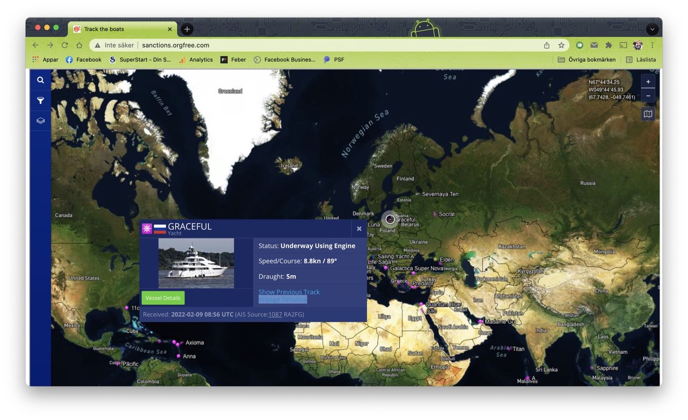Image resolution: width=688 pixels, height=420 pixels.
Task: Click the Vessel Details button
Action: 163,298
